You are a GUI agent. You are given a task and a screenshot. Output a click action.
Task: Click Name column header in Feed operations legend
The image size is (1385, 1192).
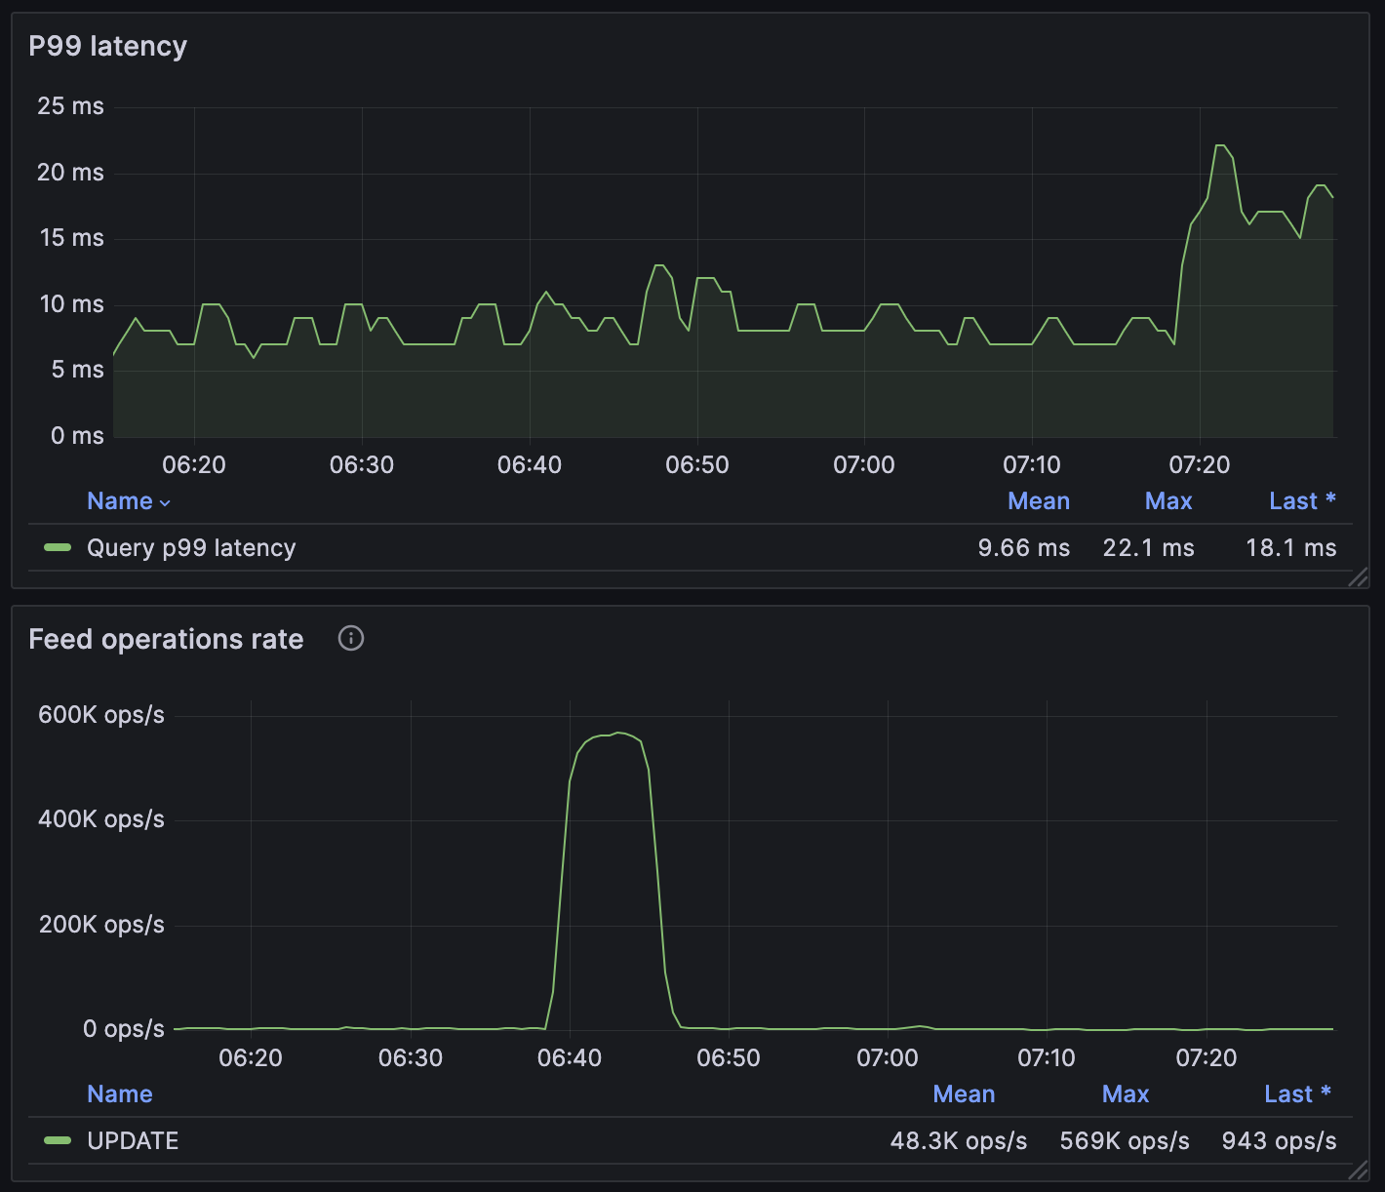pos(119,1093)
